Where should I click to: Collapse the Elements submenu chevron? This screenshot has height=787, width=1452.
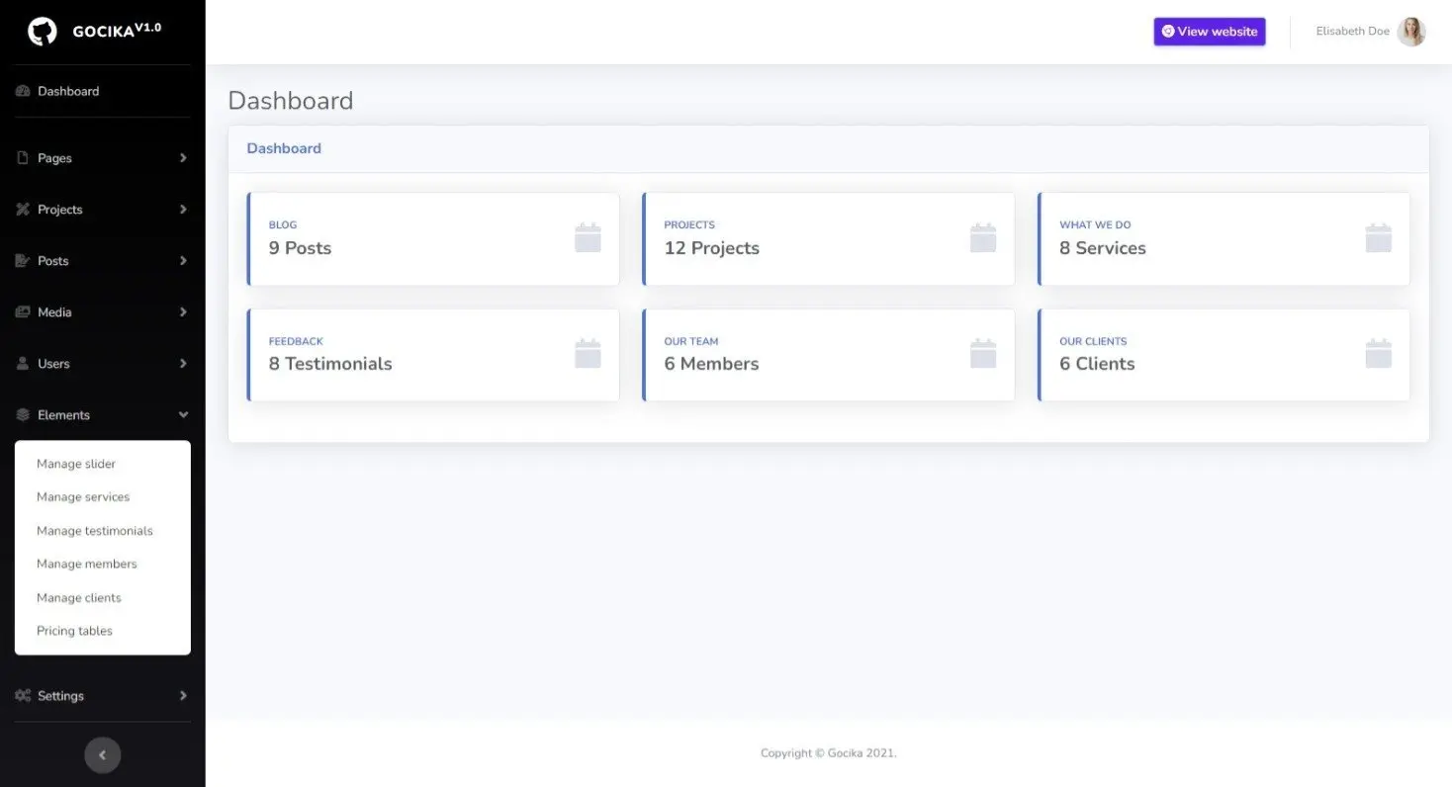click(183, 415)
